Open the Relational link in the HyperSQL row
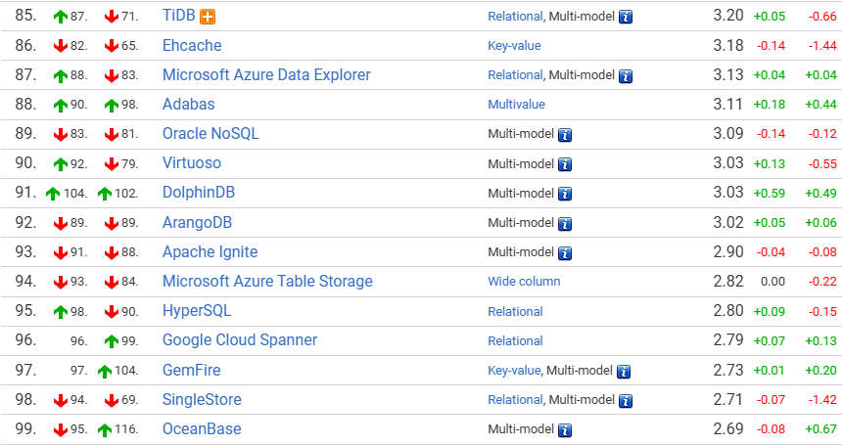The image size is (843, 446). point(515,312)
